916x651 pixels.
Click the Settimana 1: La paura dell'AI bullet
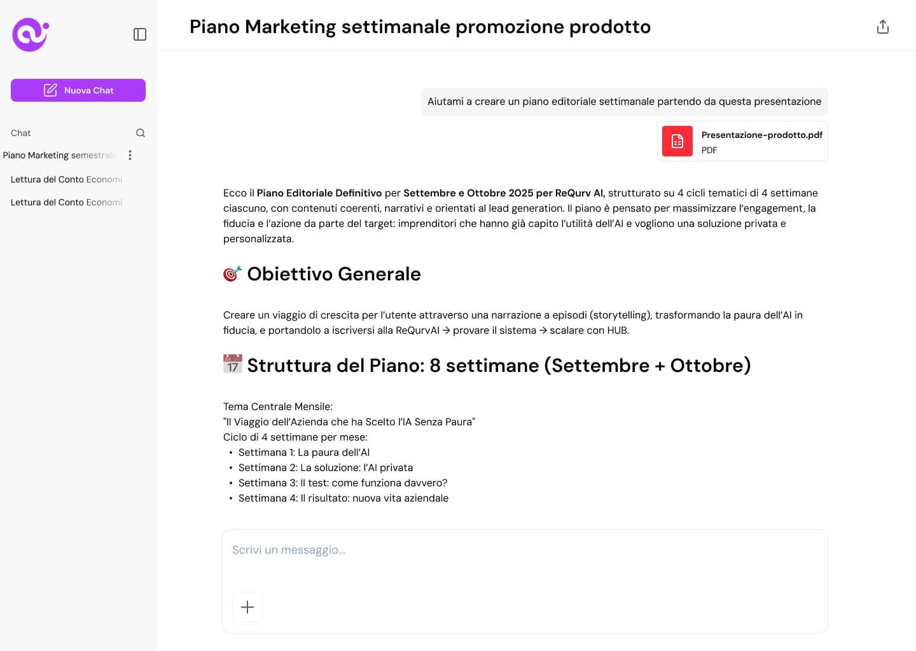point(303,453)
